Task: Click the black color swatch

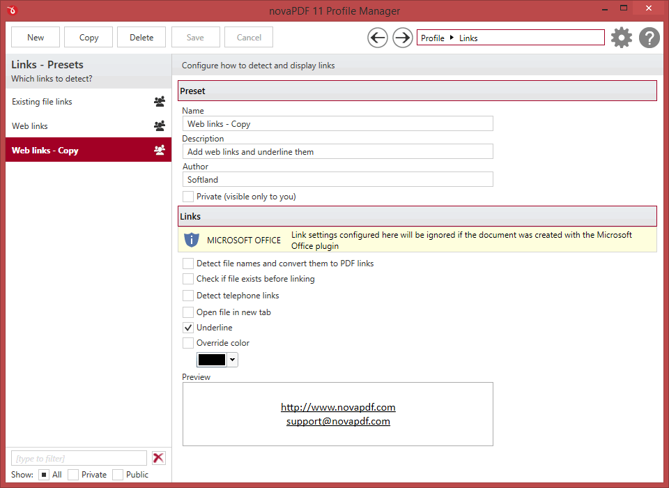Action: tap(212, 360)
